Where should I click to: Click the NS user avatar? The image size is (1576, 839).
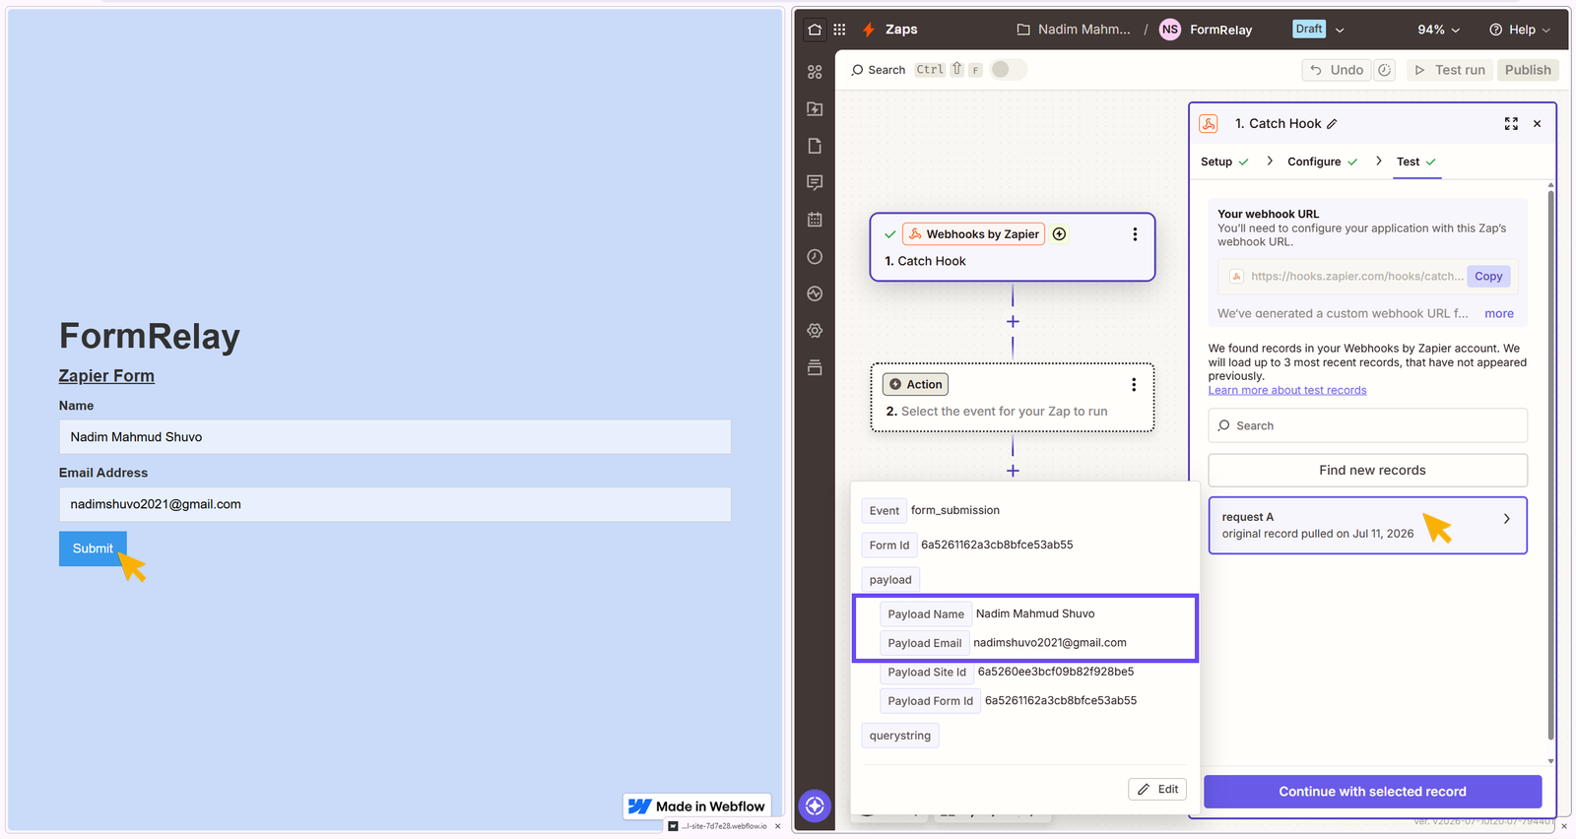1169,30
